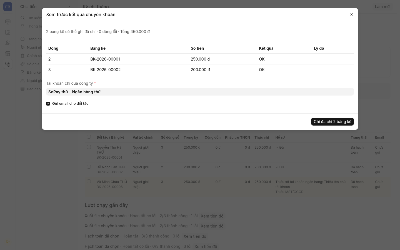The height and width of the screenshot is (250, 400).
Task: Click the icon beside 'Sổ chia'
Action: [x=22, y=64]
